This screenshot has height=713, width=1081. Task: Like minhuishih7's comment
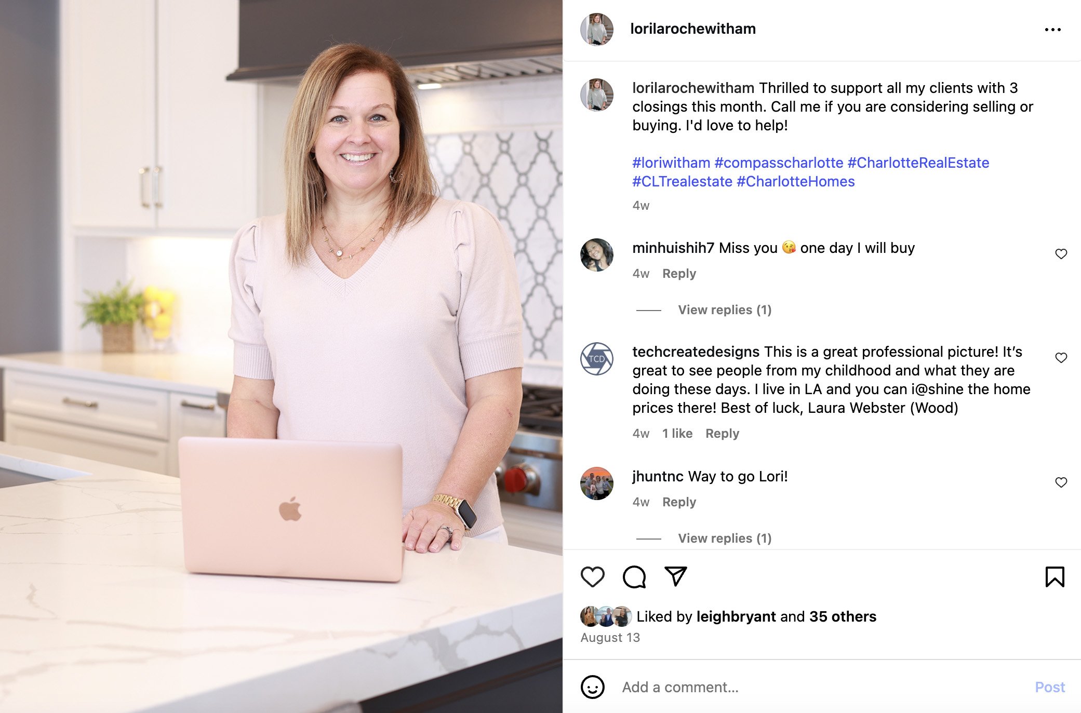(x=1061, y=254)
